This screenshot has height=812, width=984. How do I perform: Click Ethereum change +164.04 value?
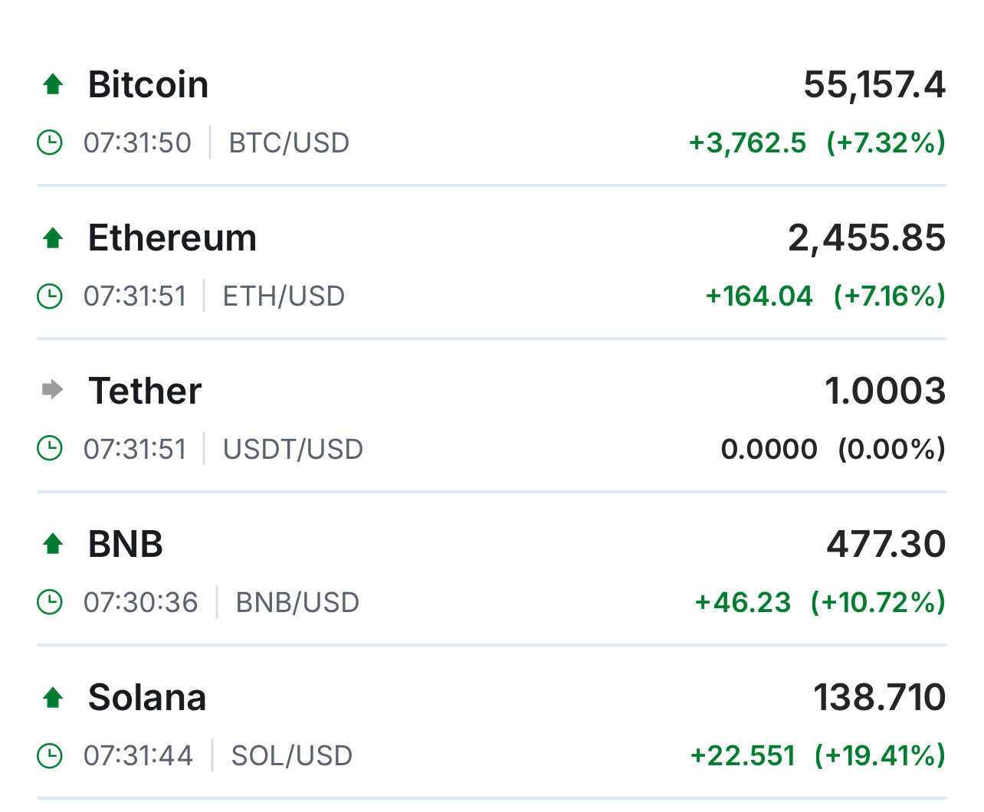click(759, 296)
